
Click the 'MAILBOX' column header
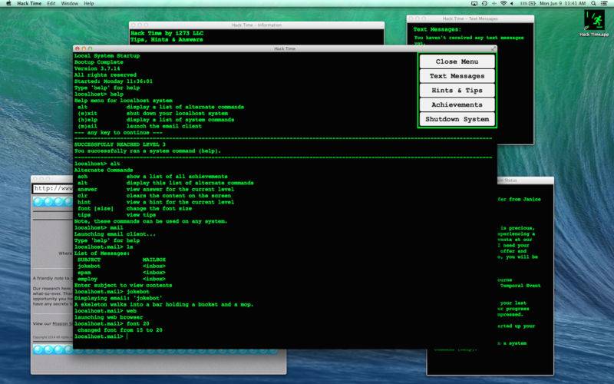pos(154,260)
